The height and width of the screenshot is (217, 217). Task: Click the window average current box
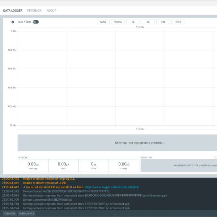point(33,166)
